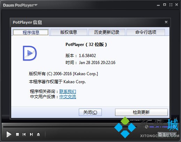Open the Daum PotPlayer main menu dropdown
The height and width of the screenshot is (142, 181).
pos(20,5)
